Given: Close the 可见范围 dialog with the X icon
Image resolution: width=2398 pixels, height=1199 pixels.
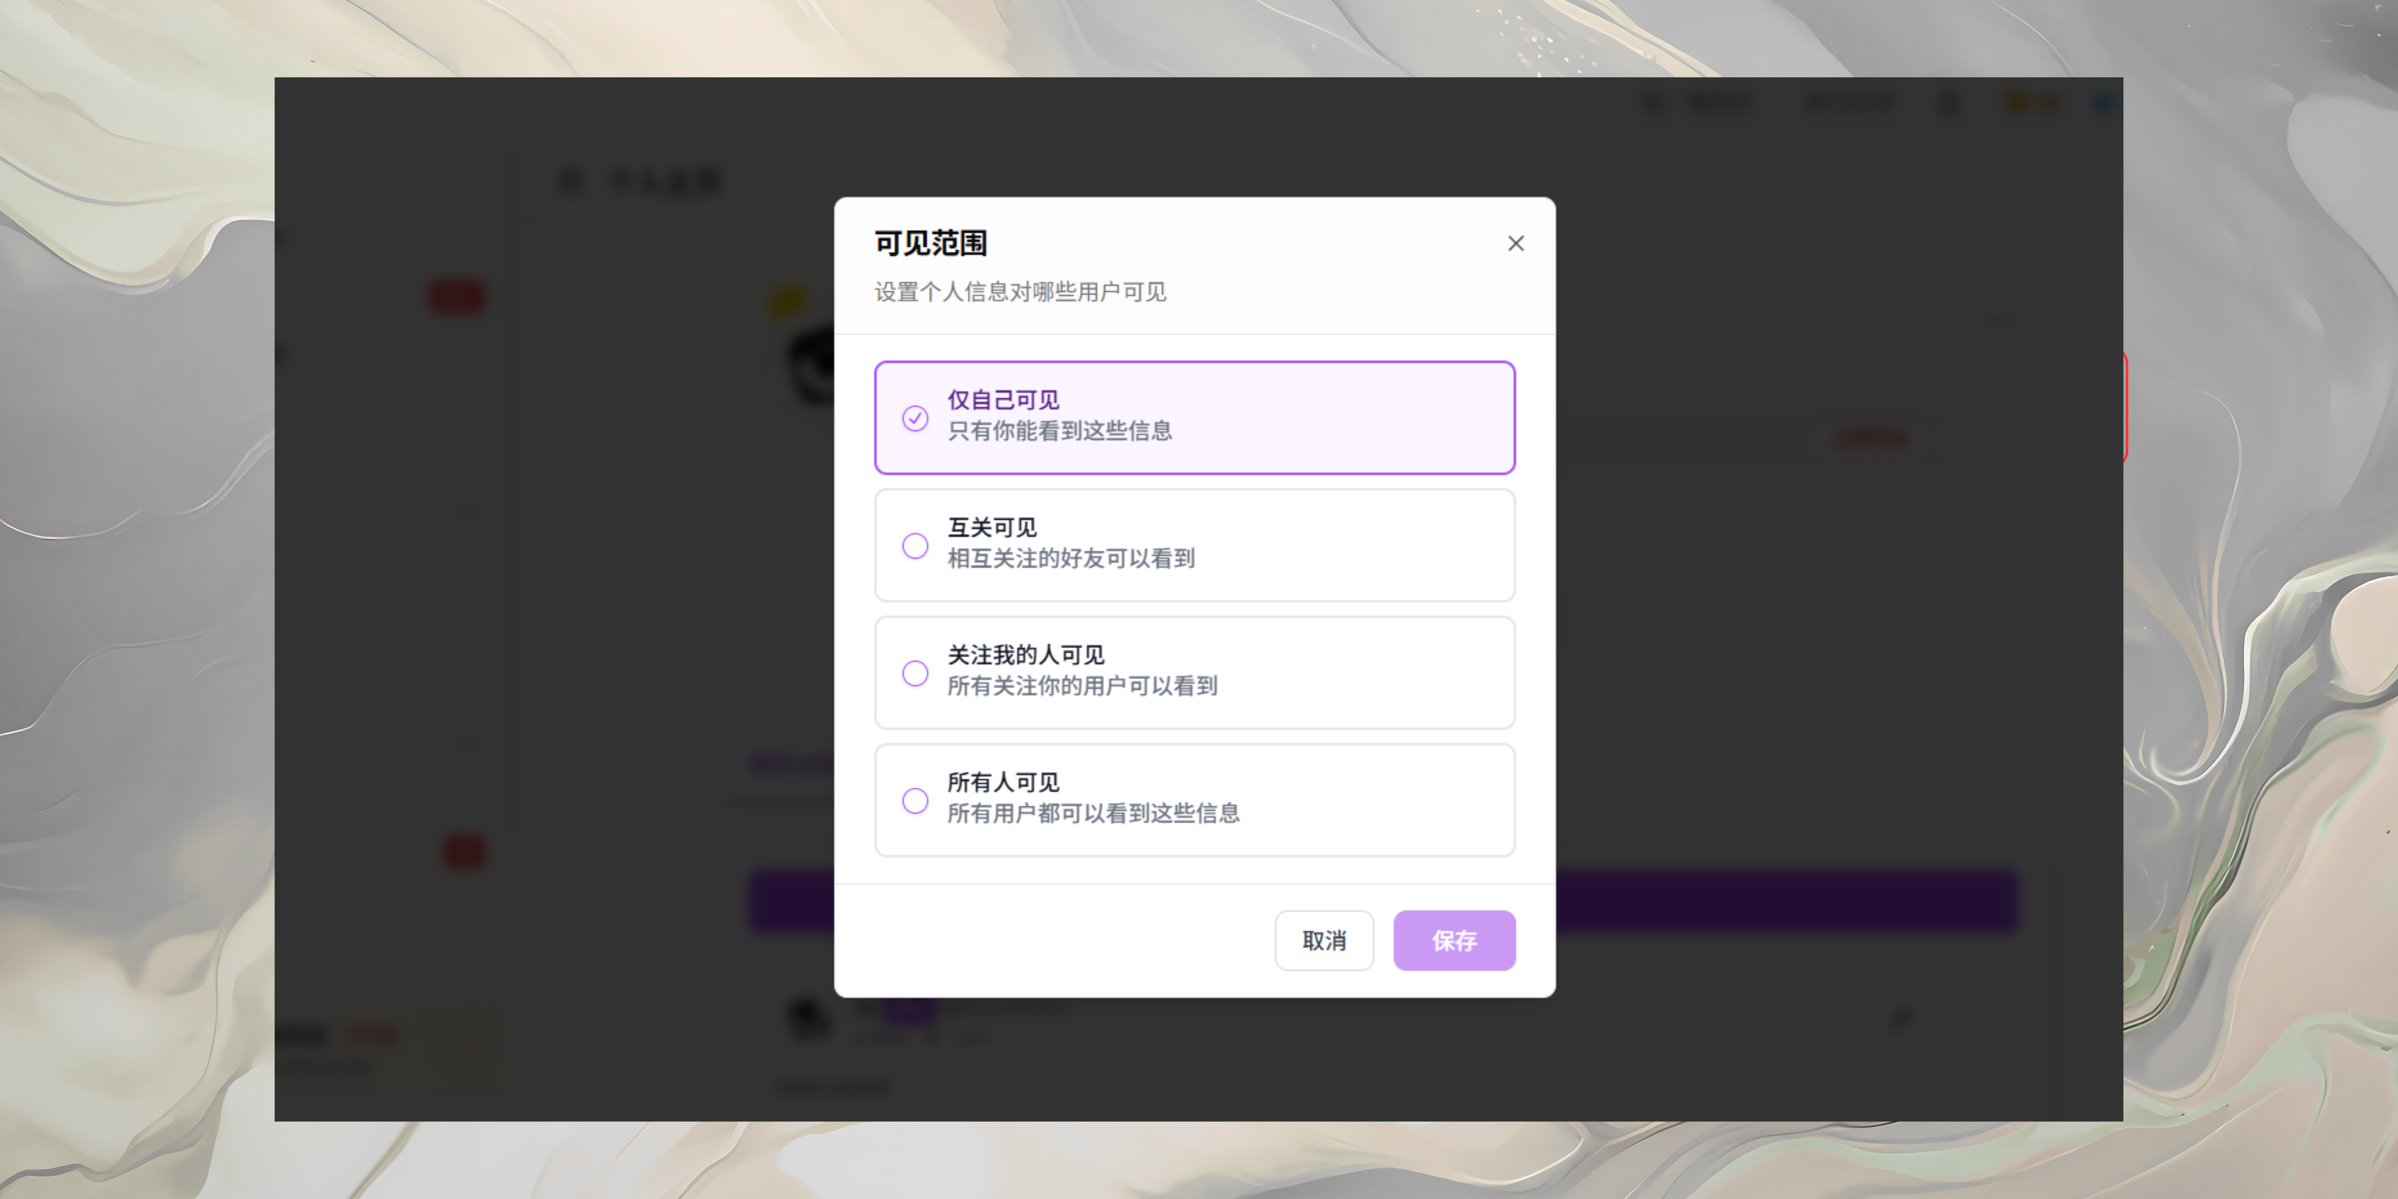Looking at the screenshot, I should [x=1516, y=243].
